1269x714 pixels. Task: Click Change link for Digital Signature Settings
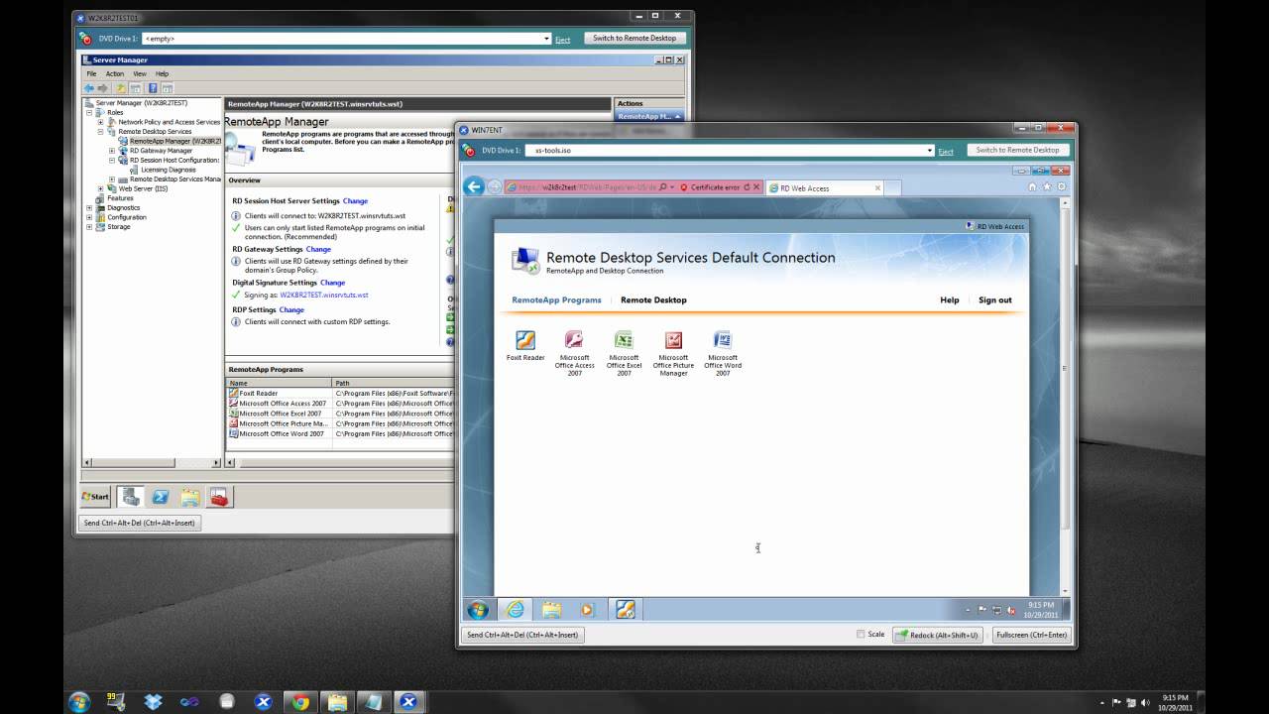(x=332, y=283)
